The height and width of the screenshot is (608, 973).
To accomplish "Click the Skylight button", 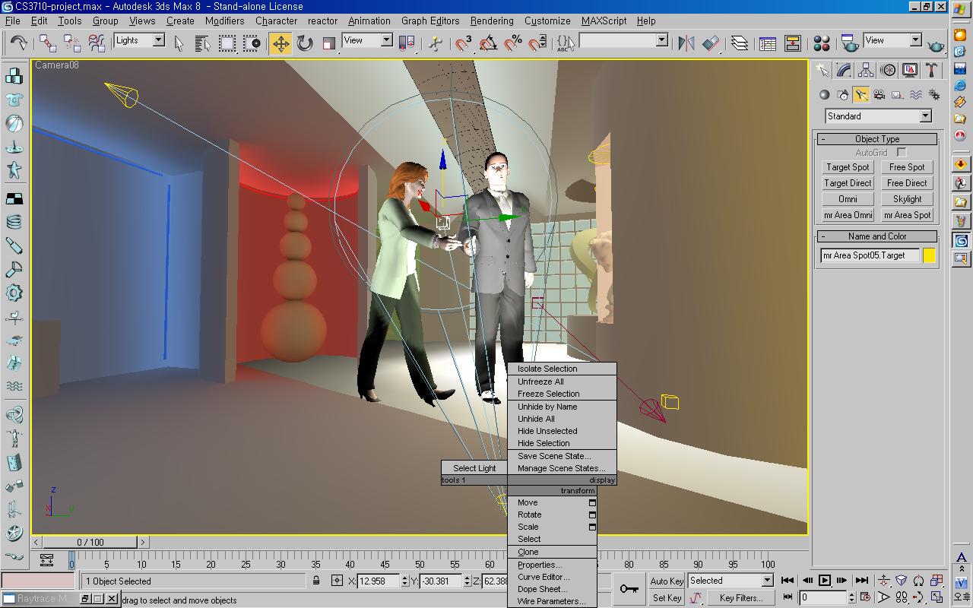I will click(907, 199).
